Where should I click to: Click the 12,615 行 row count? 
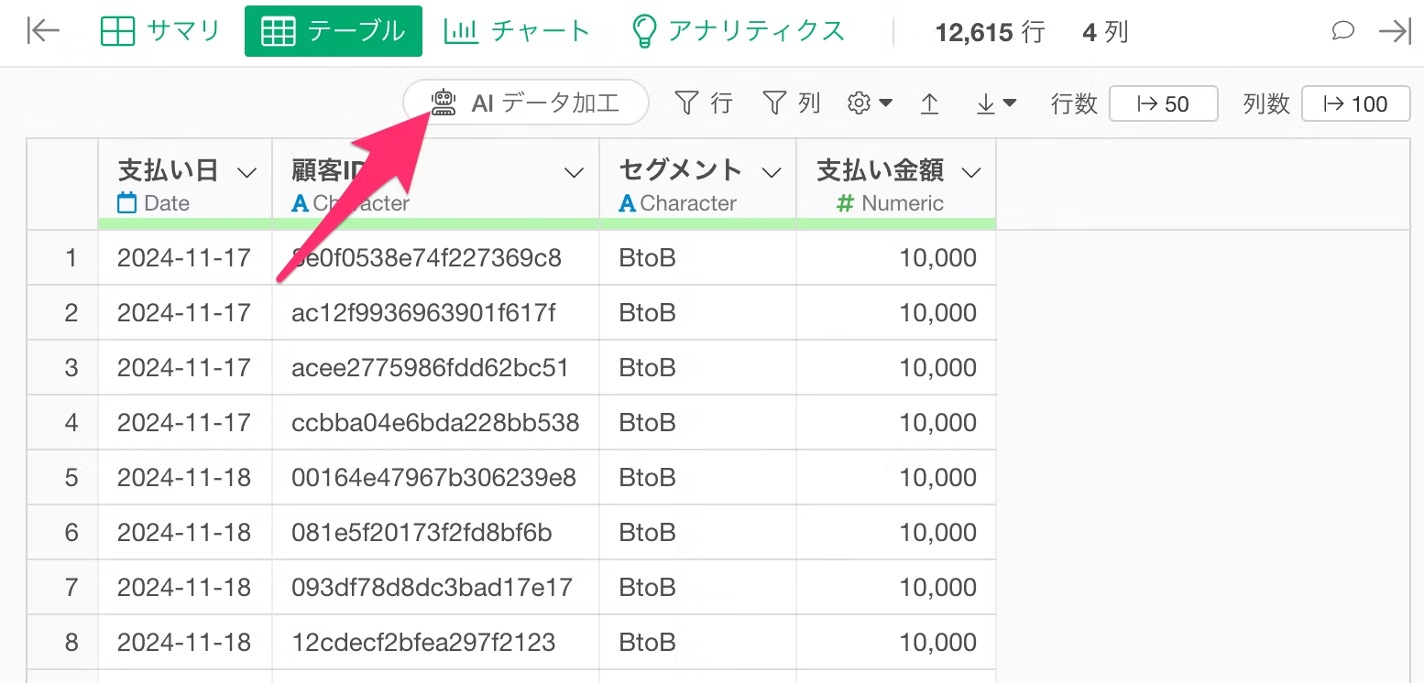[x=990, y=33]
